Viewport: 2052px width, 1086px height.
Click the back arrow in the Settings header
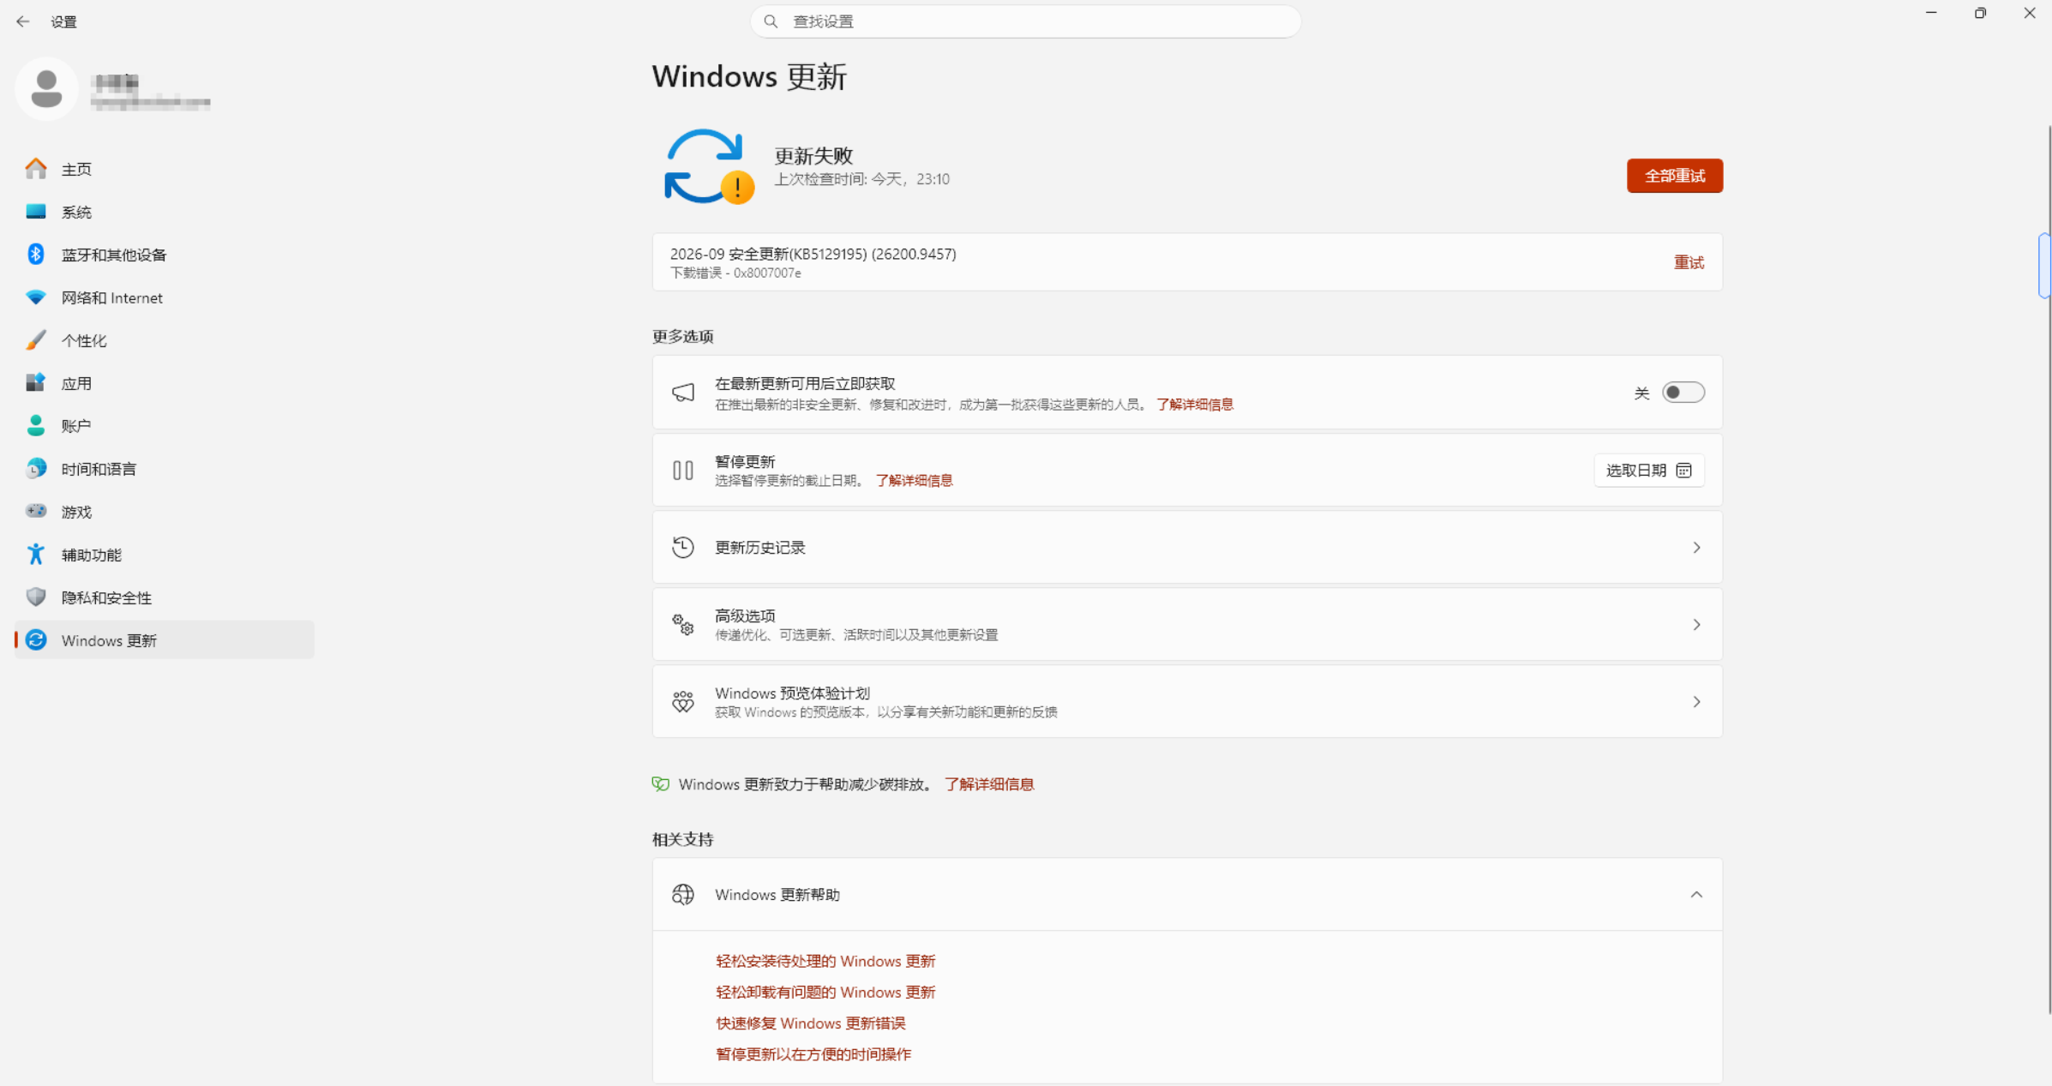pyautogui.click(x=23, y=21)
